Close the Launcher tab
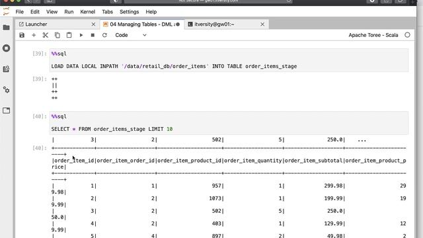Screen dimensions: 423x238 93,24
